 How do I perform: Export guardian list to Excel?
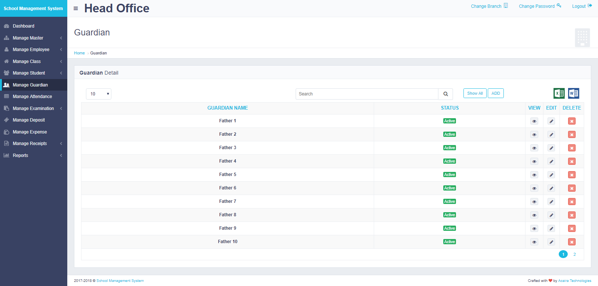(x=559, y=93)
